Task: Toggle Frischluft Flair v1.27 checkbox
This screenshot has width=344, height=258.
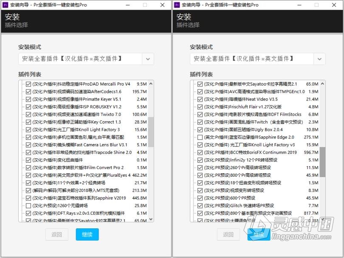Action: (x=200, y=107)
